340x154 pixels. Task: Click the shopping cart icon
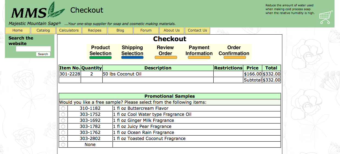pyautogui.click(x=326, y=17)
